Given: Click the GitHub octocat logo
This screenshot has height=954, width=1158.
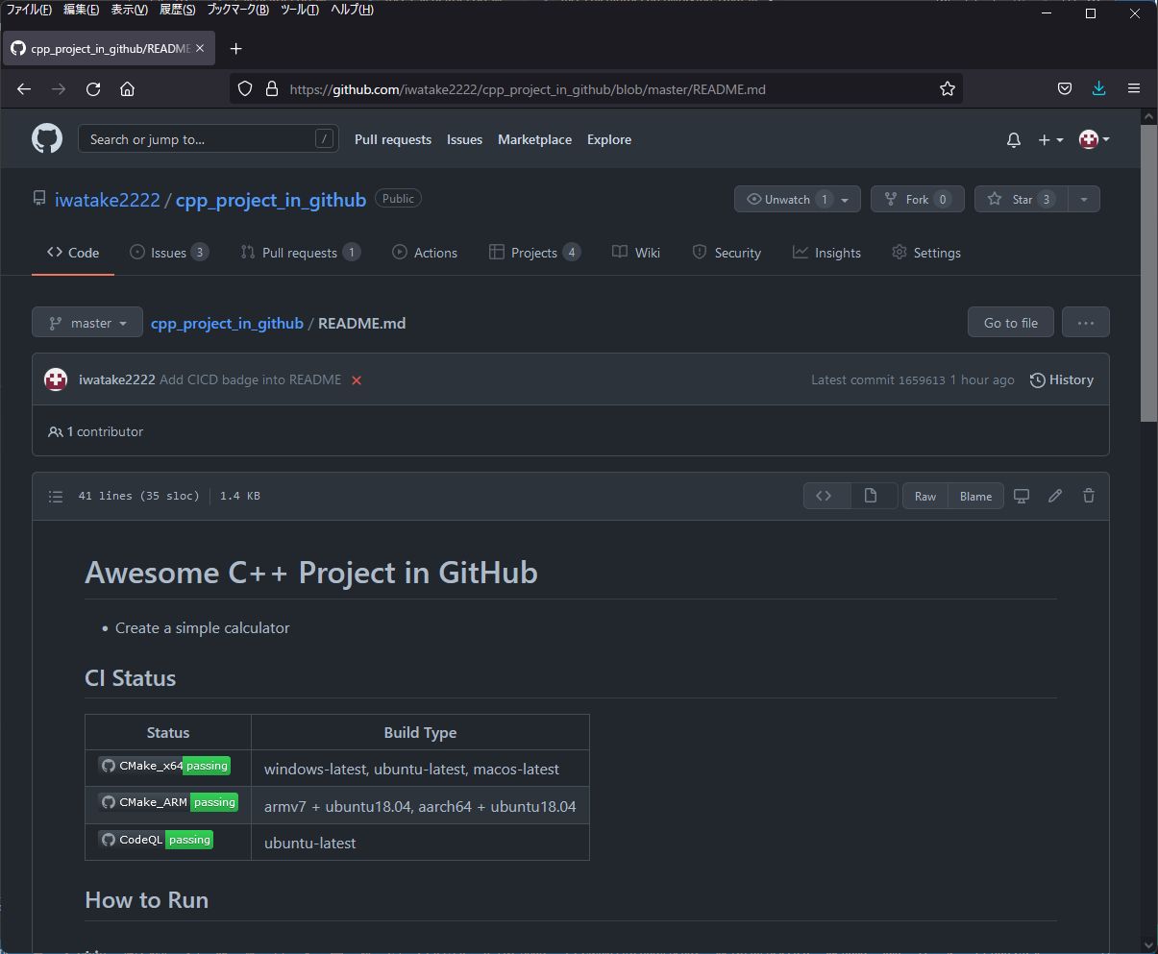Looking at the screenshot, I should (46, 138).
